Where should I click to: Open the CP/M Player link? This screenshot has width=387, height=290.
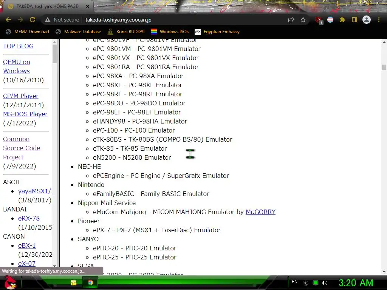pos(21,96)
